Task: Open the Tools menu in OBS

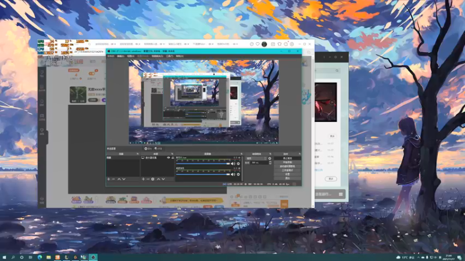Action: pos(169,56)
